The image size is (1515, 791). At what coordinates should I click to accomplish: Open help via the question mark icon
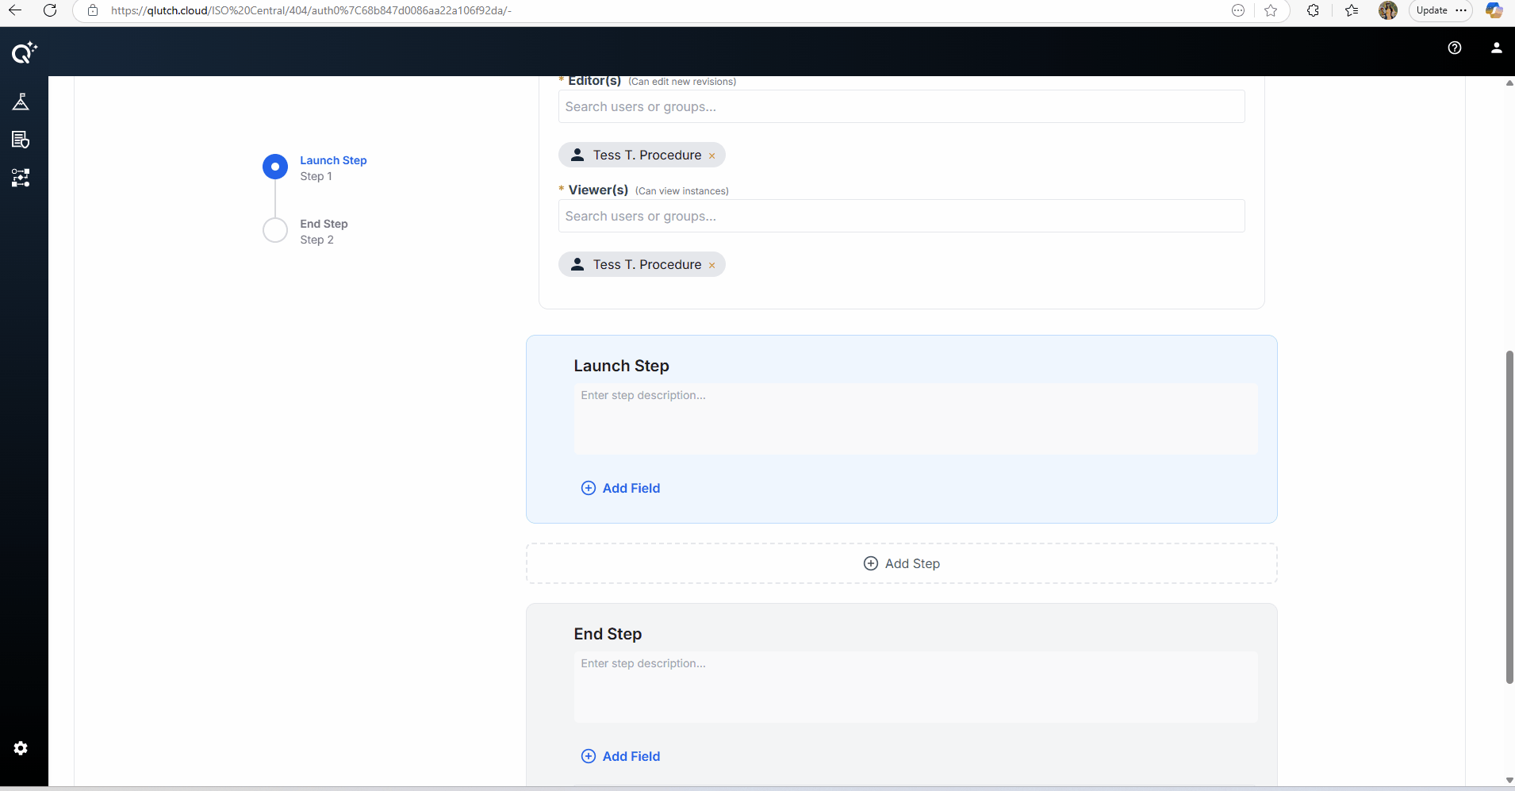(1456, 48)
